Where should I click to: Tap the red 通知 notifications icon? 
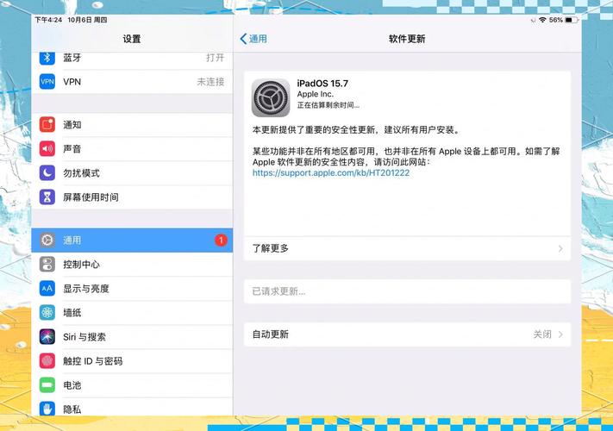click(47, 125)
